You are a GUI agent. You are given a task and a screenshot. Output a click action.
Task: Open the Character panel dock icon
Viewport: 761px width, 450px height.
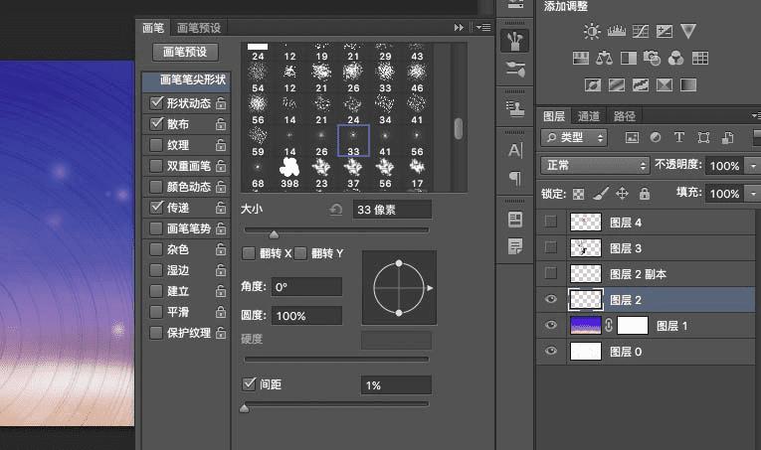coord(515,150)
